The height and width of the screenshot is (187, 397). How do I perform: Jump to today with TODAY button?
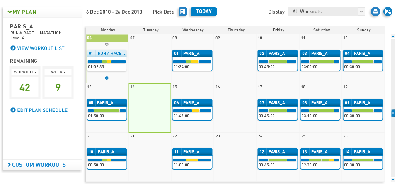tap(203, 12)
